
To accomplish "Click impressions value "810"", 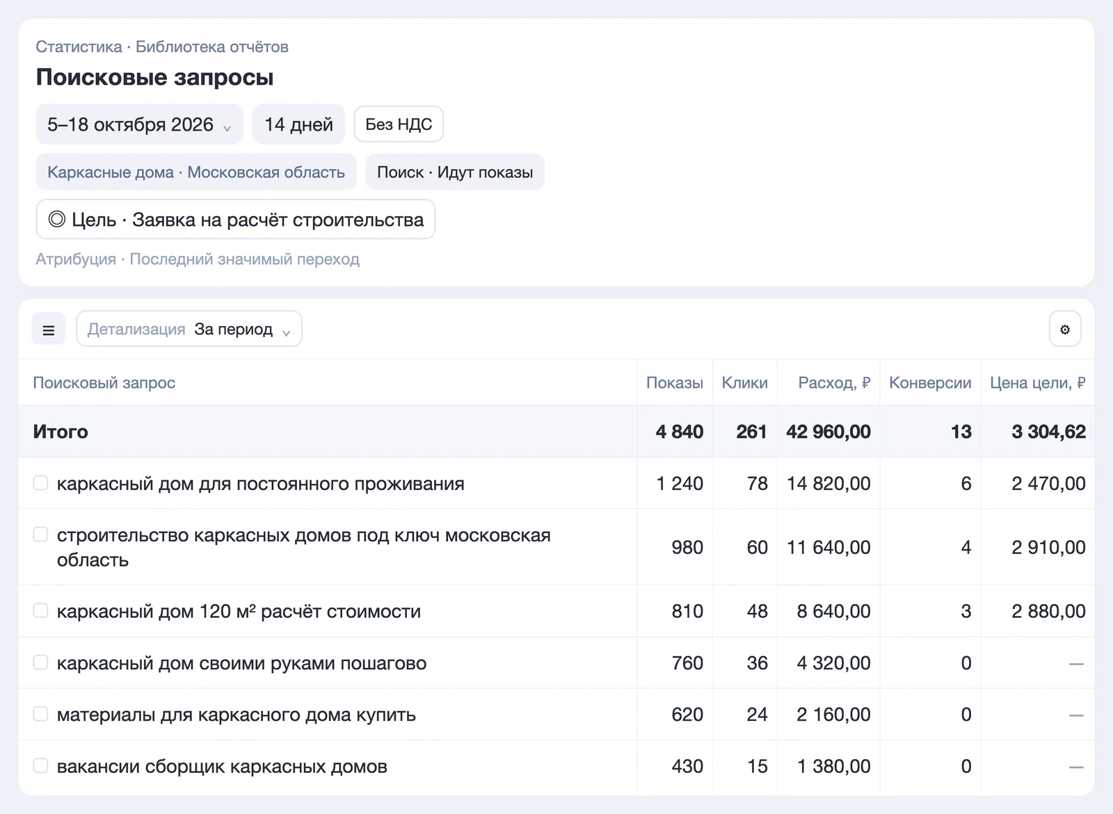I will coord(687,611).
